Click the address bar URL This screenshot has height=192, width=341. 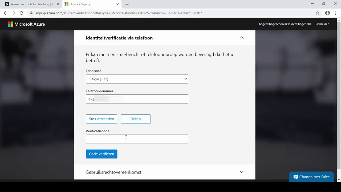pos(119,13)
